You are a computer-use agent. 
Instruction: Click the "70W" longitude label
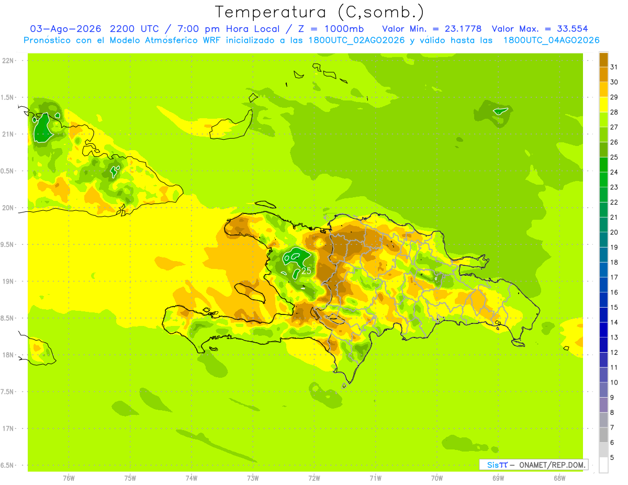436,478
